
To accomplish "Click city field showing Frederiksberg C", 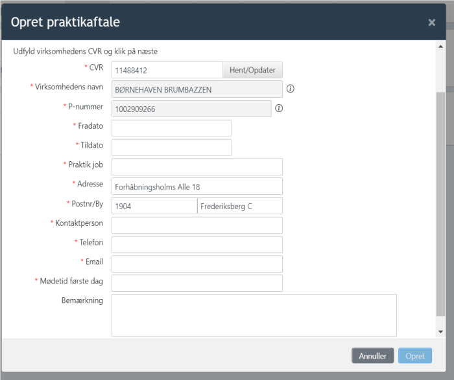I will (240, 206).
